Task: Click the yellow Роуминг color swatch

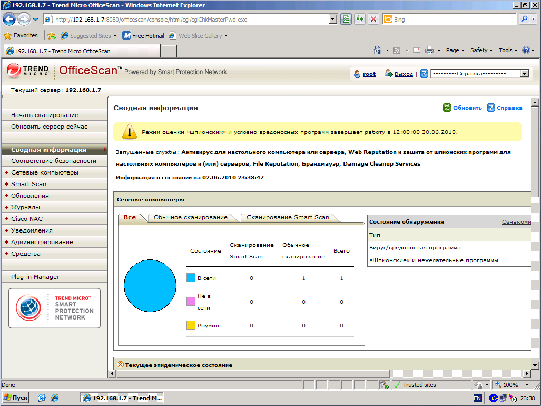Action: (191, 325)
